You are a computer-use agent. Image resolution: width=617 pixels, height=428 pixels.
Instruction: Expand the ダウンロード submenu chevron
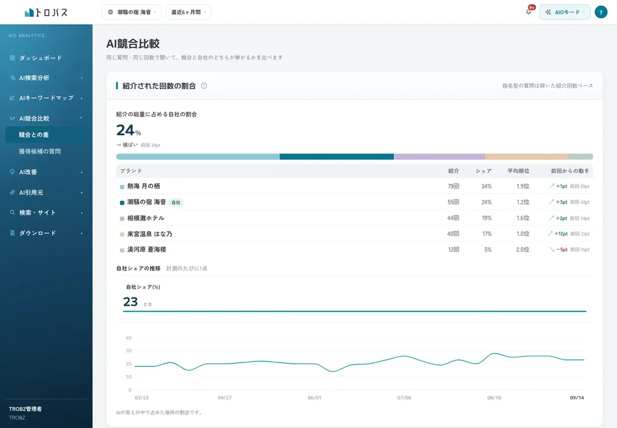[82, 233]
